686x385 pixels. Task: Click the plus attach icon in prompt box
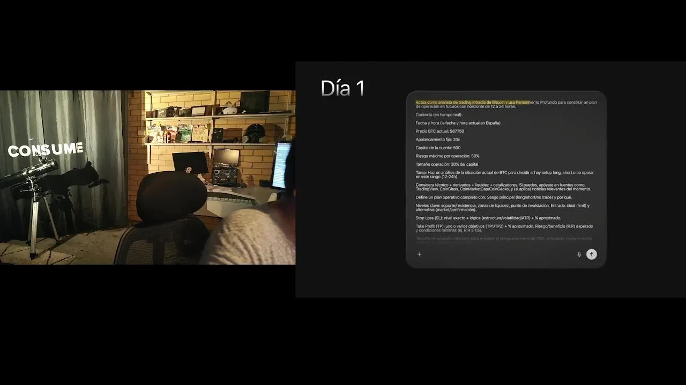[419, 255]
